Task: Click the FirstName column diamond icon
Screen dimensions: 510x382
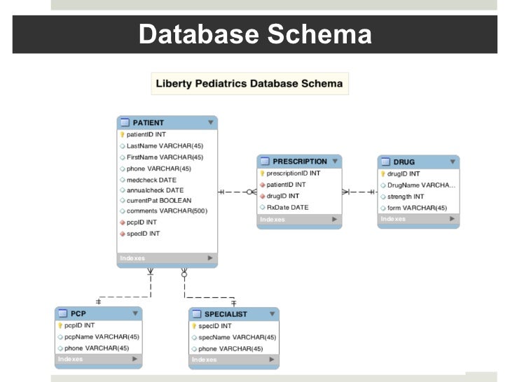Action: coord(123,157)
